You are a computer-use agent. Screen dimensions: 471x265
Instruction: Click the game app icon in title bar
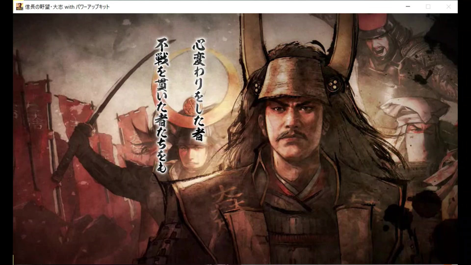tap(20, 6)
